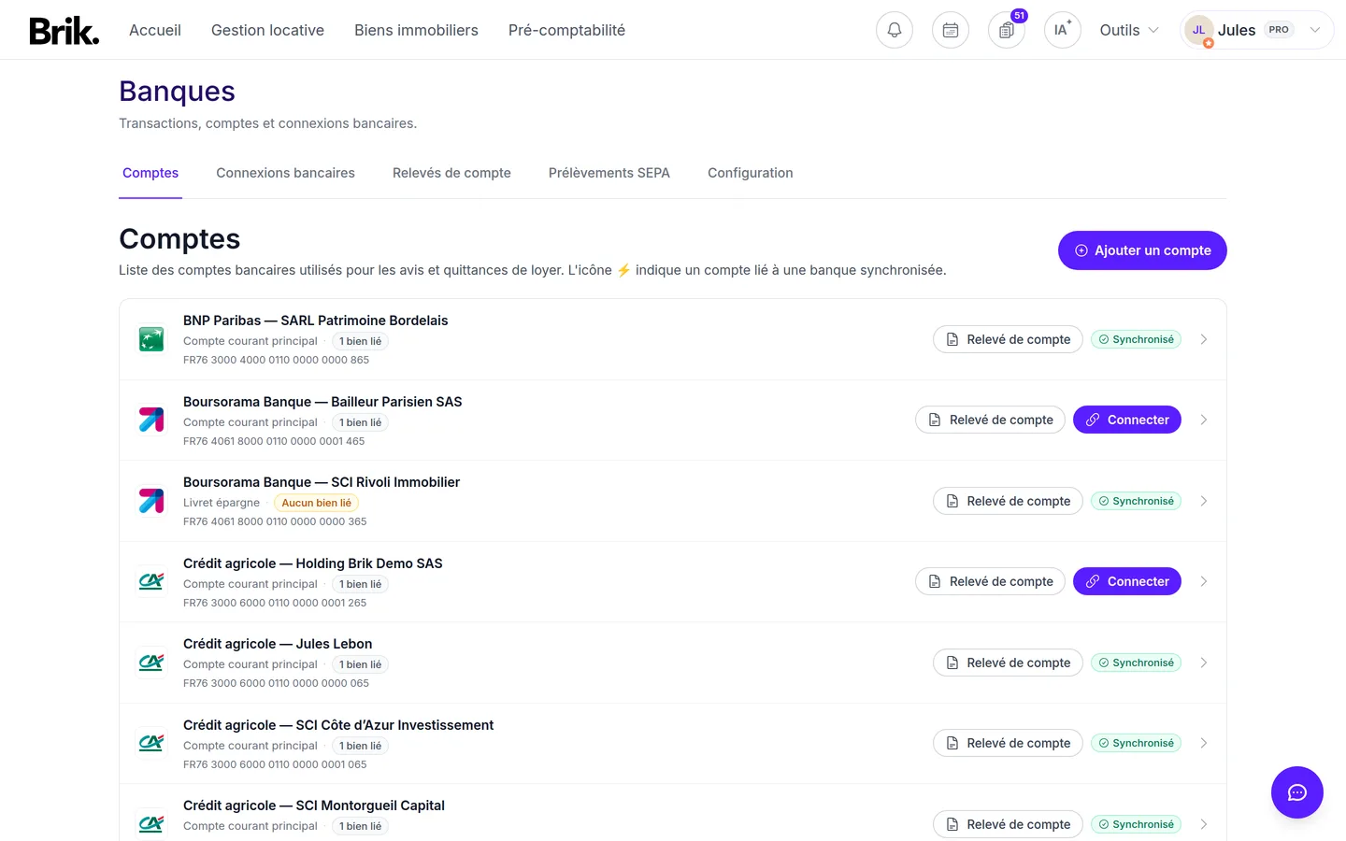Click Boursorama logo for Bailleur Parisien SAS
This screenshot has height=841, width=1346.
pyautogui.click(x=151, y=420)
